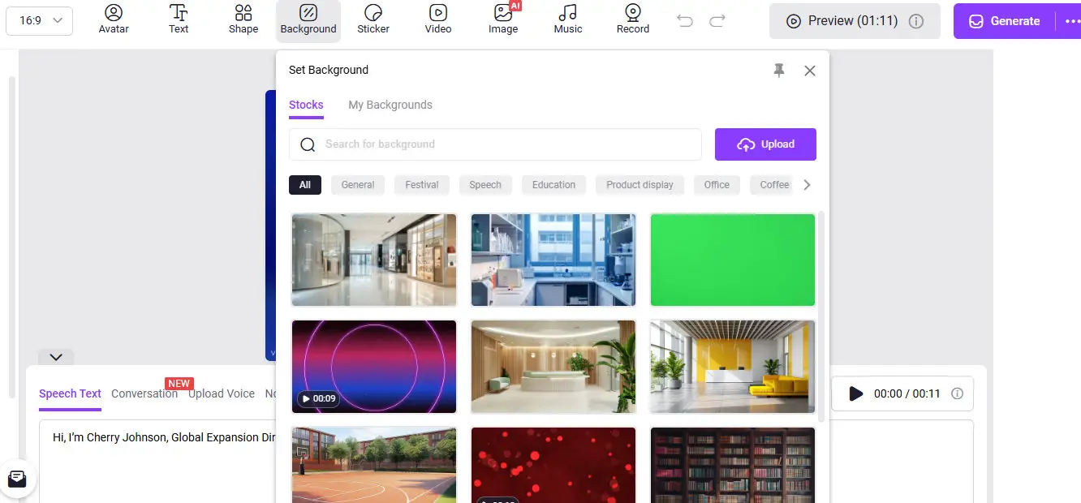Viewport: 1081px width, 503px height.
Task: Click the info icon beside Preview time
Action: click(x=916, y=21)
